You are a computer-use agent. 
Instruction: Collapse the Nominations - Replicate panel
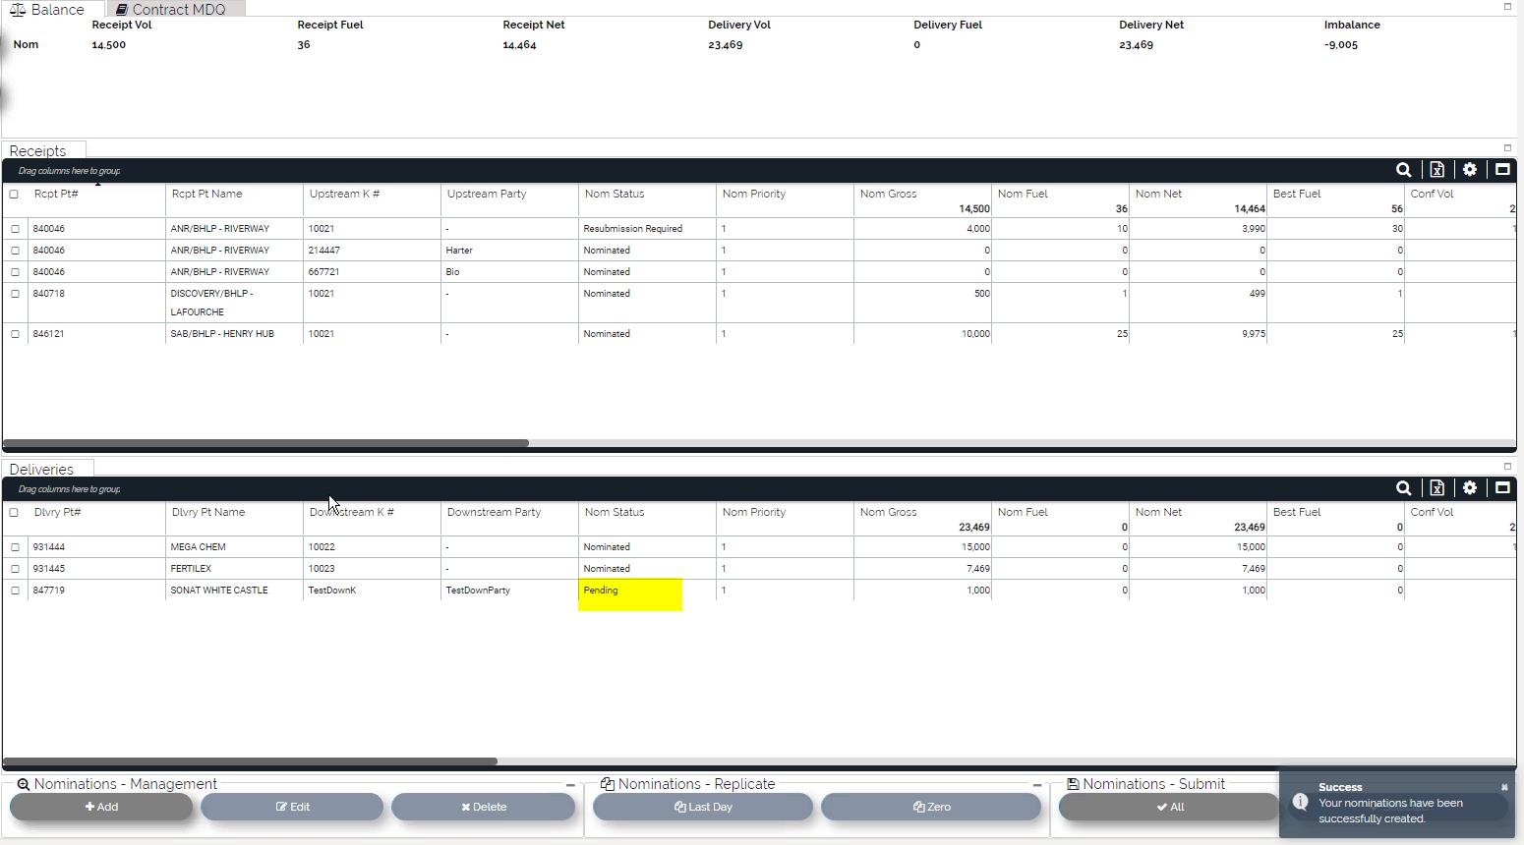pos(1036,785)
